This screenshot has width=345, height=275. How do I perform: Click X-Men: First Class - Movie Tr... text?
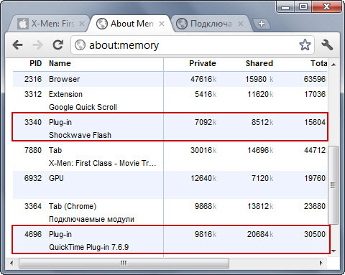(x=103, y=163)
